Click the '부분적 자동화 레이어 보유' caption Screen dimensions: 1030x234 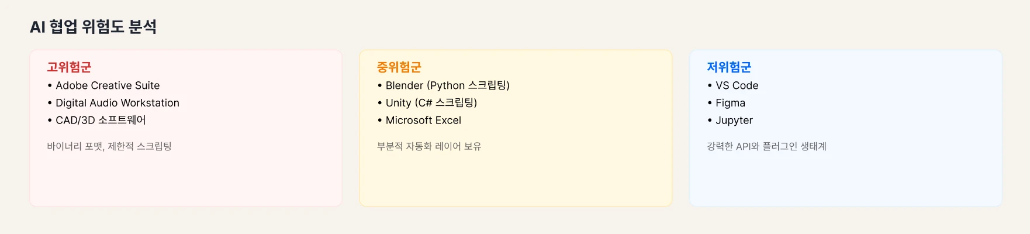429,146
